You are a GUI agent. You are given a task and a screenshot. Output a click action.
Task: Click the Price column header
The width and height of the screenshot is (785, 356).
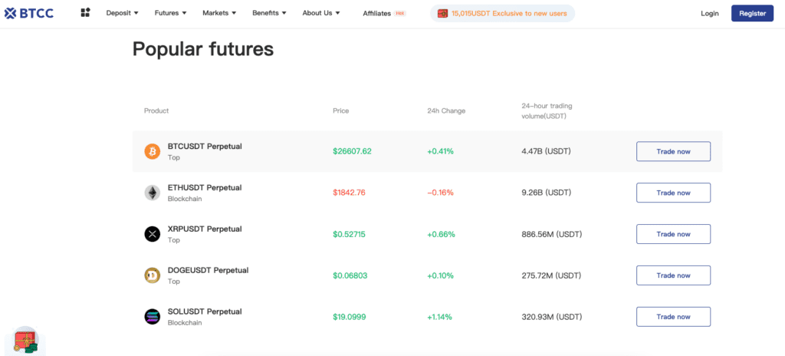coord(341,110)
